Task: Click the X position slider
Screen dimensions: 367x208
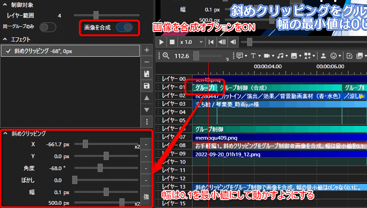Action: (106, 144)
